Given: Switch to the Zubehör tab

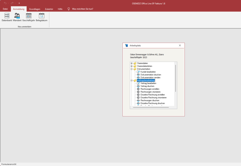Looking at the screenshot, I should pyautogui.click(x=49, y=9).
